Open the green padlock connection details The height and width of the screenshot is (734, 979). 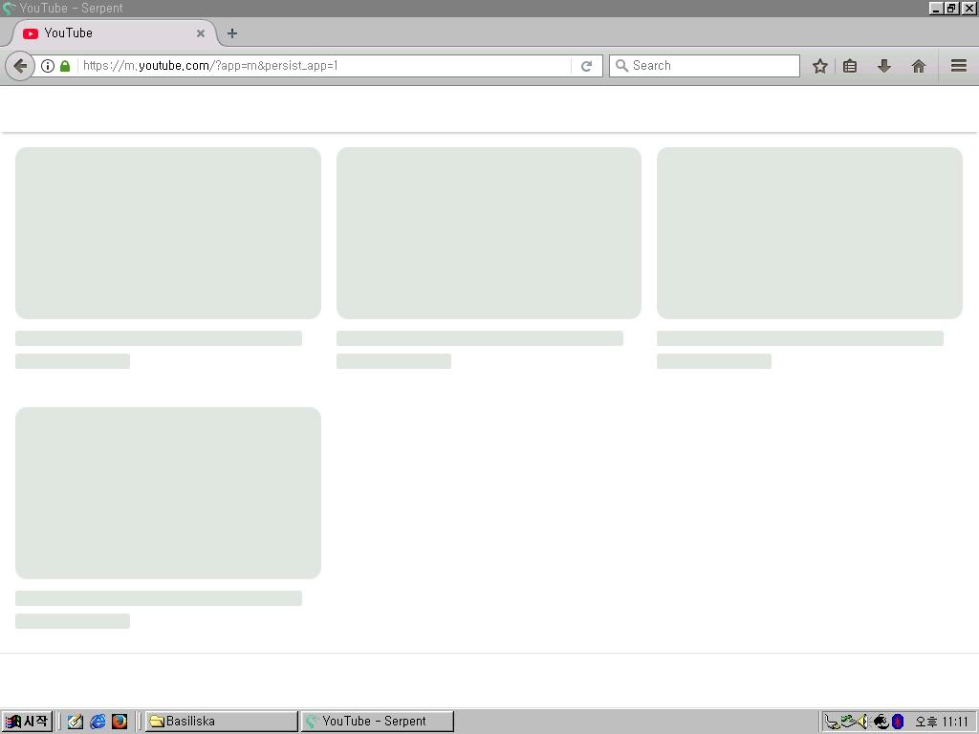coord(65,66)
